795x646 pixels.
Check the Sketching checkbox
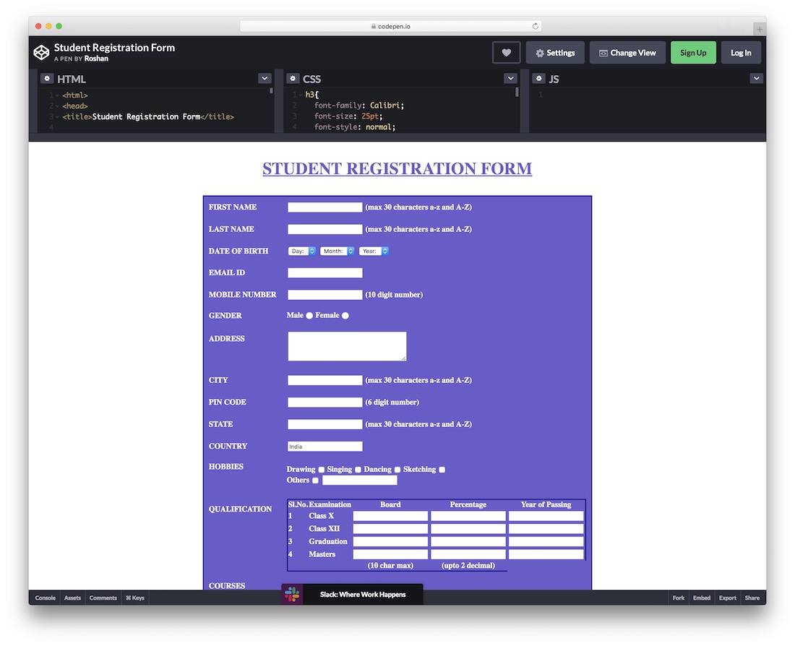[x=440, y=469]
